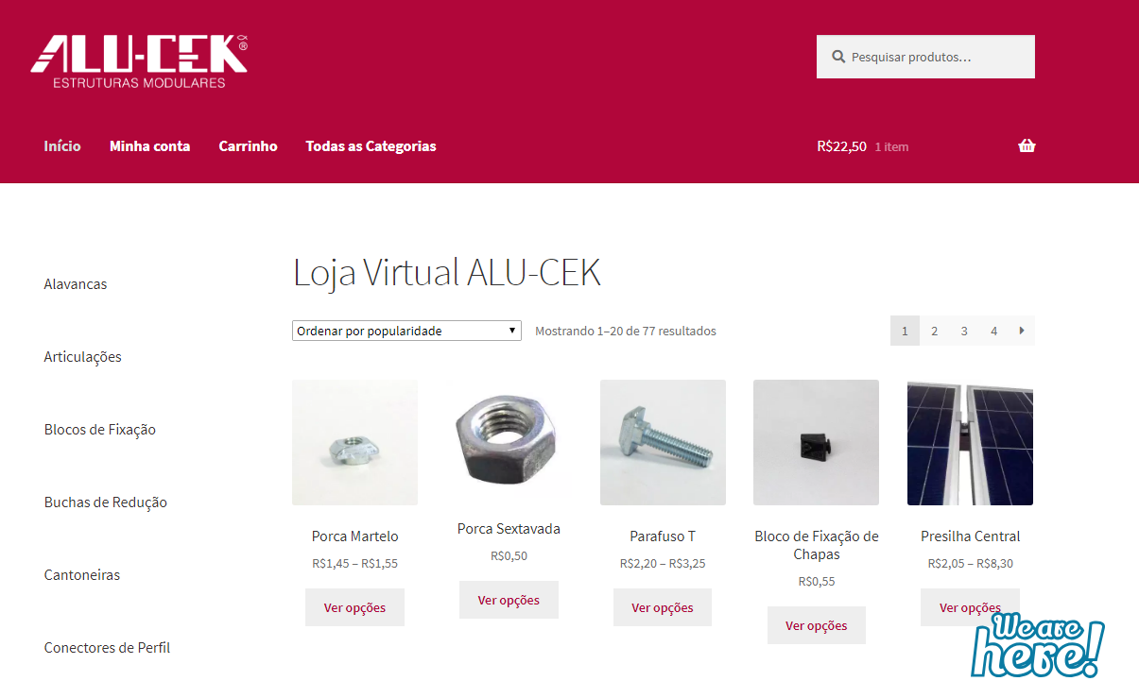Click the shopping basket icon
1139x681 pixels.
coord(1027,146)
